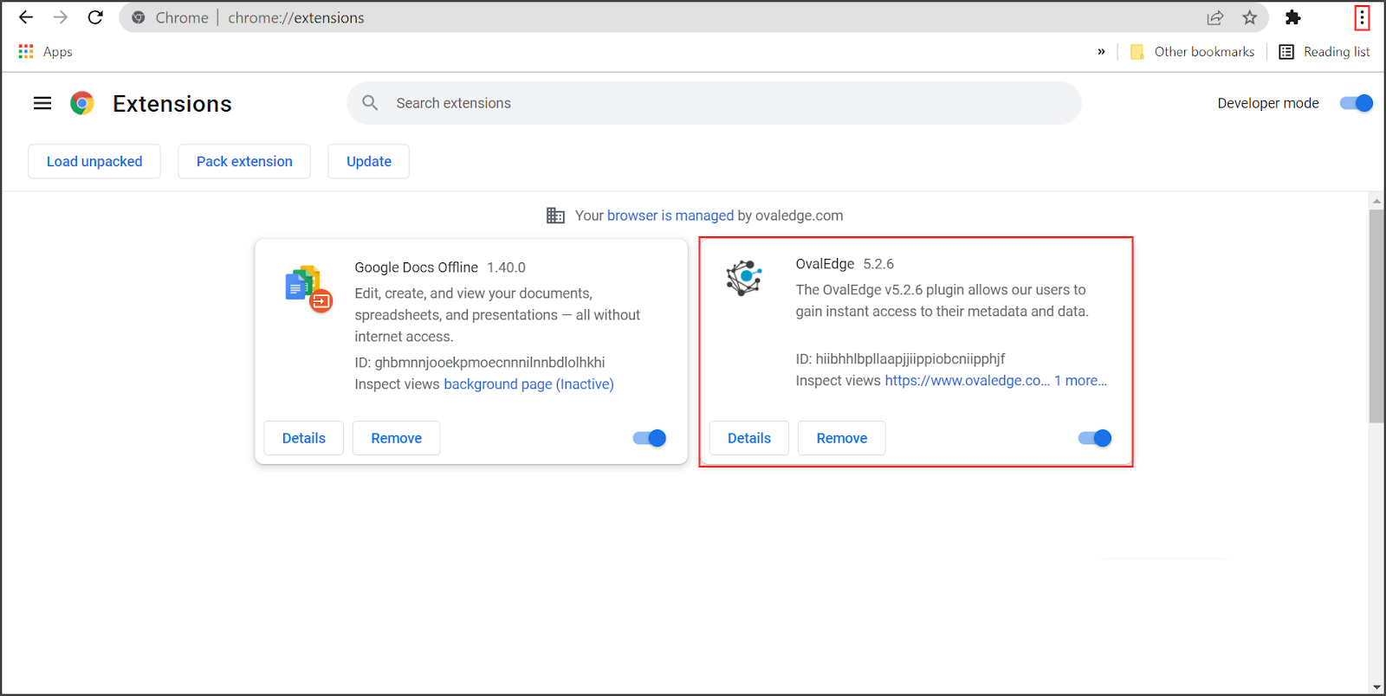Open Details for OvalEdge extension
The image size is (1386, 696).
tap(749, 438)
